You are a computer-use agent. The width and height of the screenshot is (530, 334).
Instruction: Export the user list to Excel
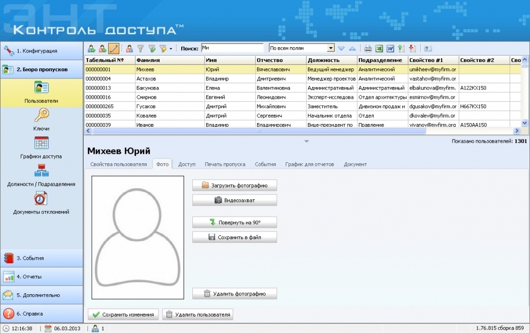(x=379, y=48)
